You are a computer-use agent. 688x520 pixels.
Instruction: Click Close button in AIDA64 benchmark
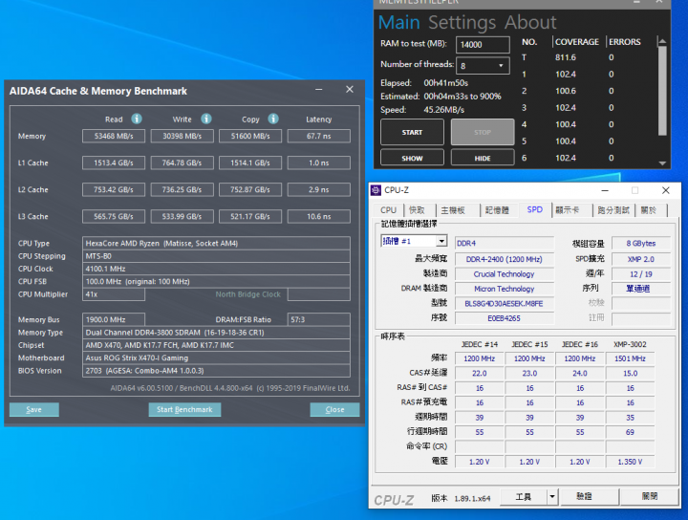334,409
